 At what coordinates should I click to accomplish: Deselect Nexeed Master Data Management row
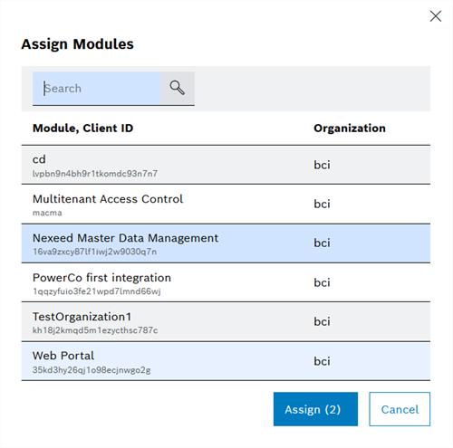pyautogui.click(x=226, y=243)
